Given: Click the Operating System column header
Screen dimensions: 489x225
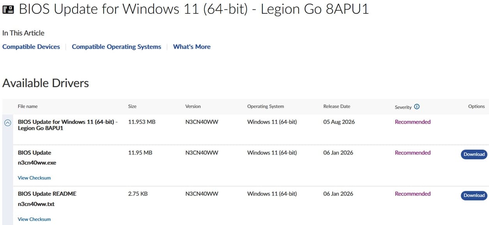Looking at the screenshot, I should point(266,106).
